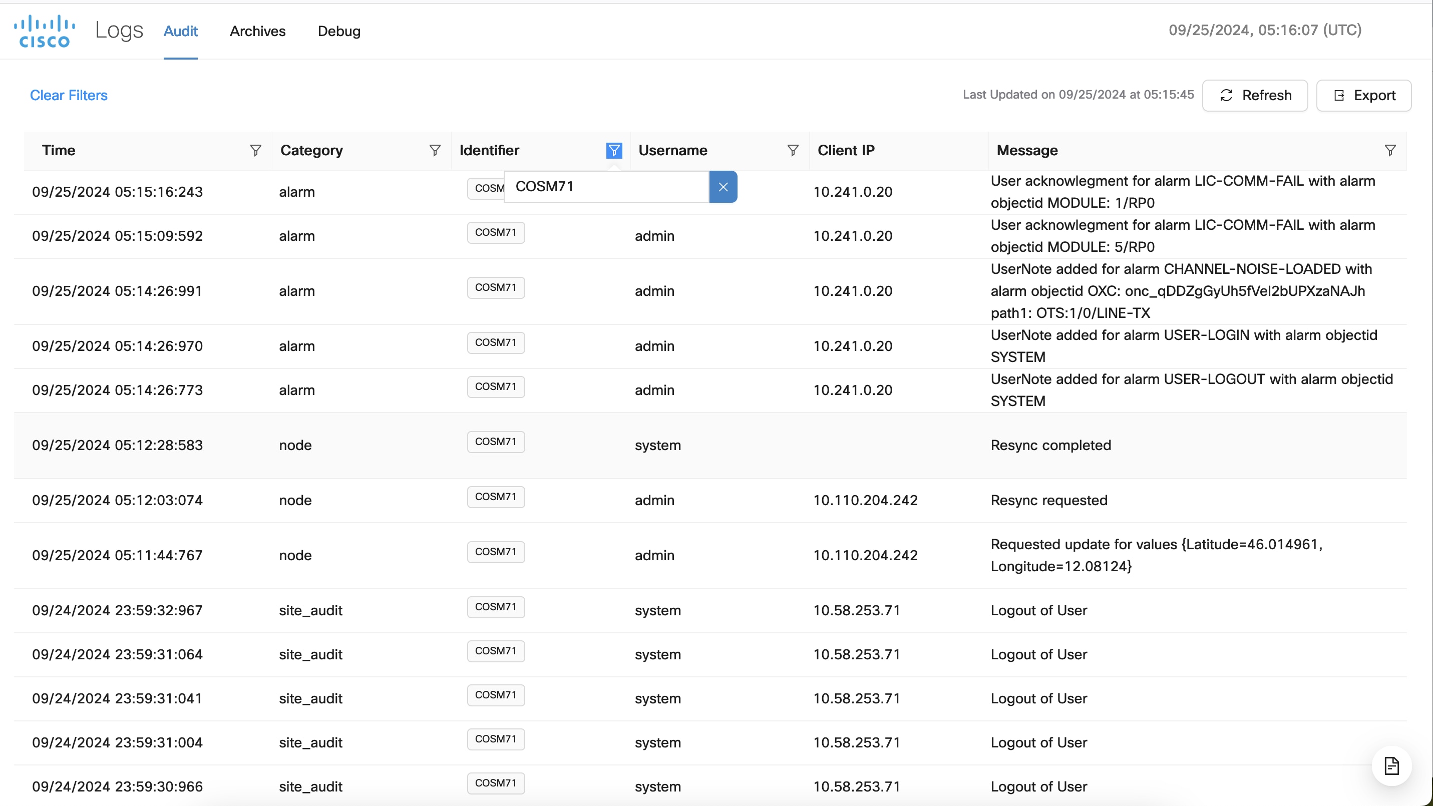1433x806 pixels.
Task: Click the USER-LOGIN UserNote message
Action: click(x=1184, y=346)
